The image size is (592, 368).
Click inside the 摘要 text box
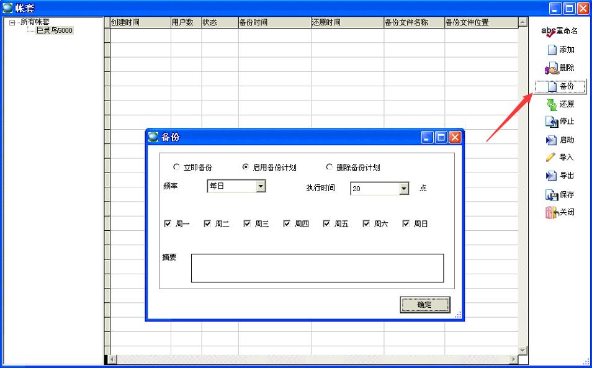tap(317, 268)
